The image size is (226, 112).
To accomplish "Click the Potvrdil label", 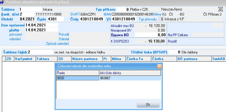I will click(x=64, y=34).
